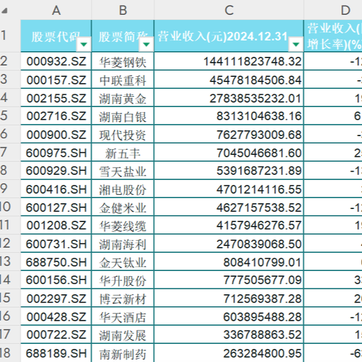
Task: Click cell 金健米业
Action: (123, 207)
